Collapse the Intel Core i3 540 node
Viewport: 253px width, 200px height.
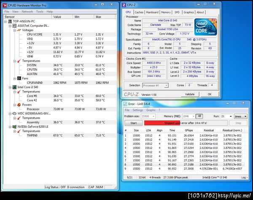pyautogui.click(x=10, y=87)
